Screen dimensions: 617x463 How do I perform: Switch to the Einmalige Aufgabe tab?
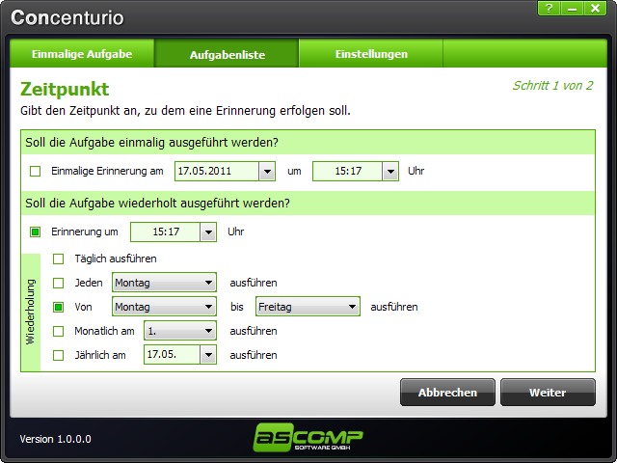coord(82,54)
